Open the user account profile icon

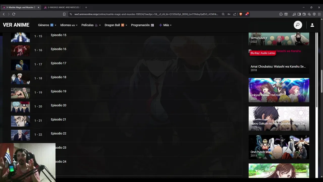[x=312, y=25]
